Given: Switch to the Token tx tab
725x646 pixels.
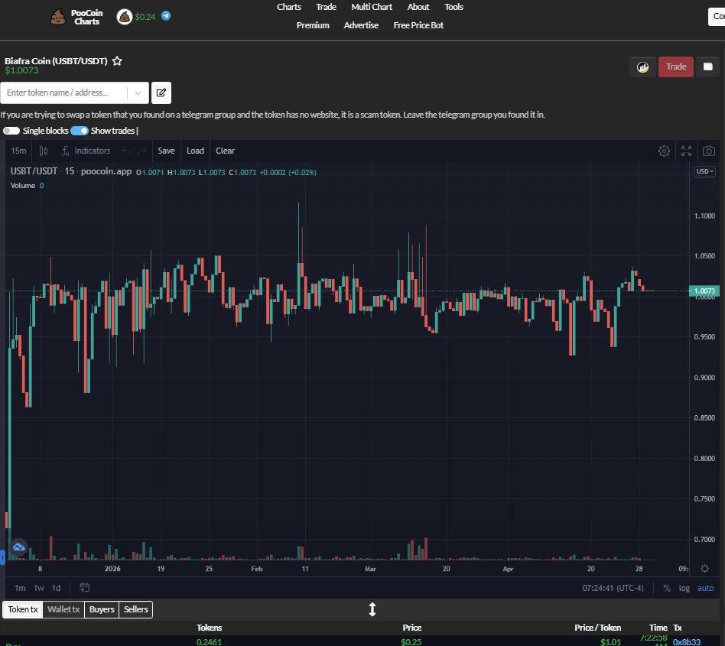Looking at the screenshot, I should pyautogui.click(x=23, y=609).
